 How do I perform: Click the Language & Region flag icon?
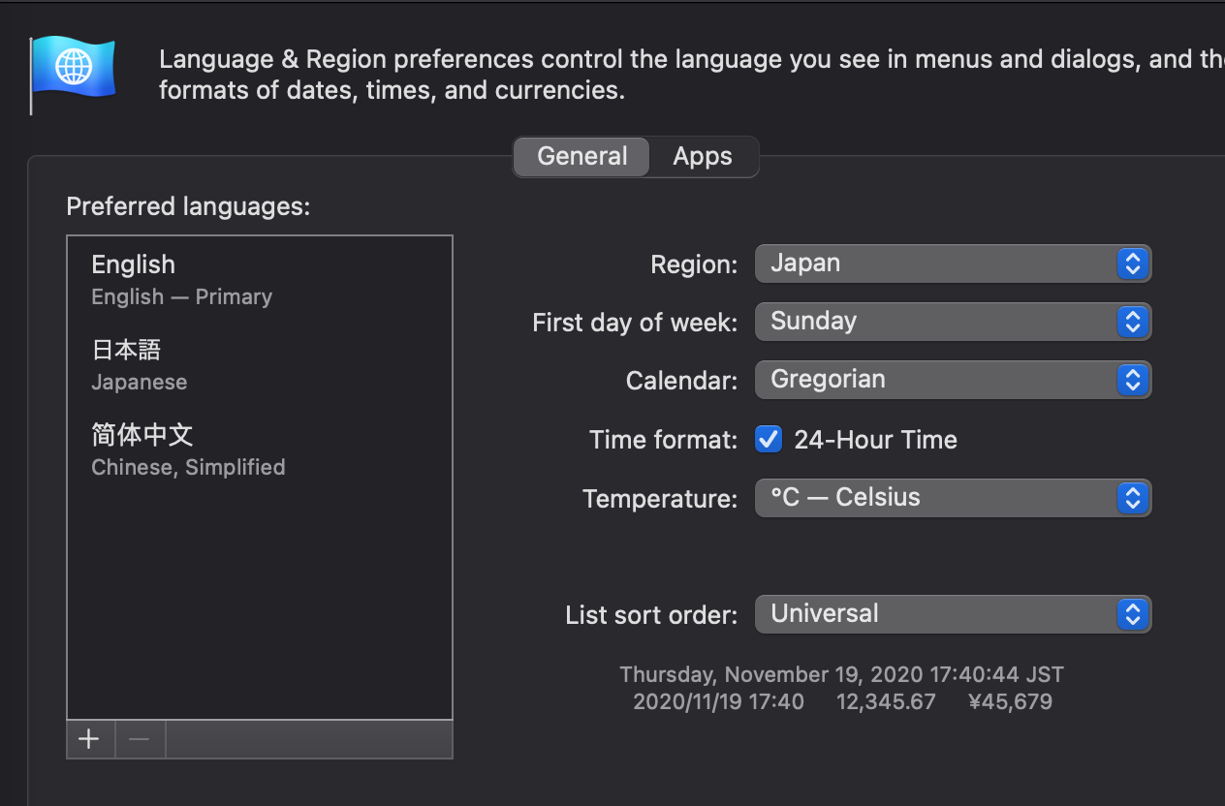click(x=74, y=70)
